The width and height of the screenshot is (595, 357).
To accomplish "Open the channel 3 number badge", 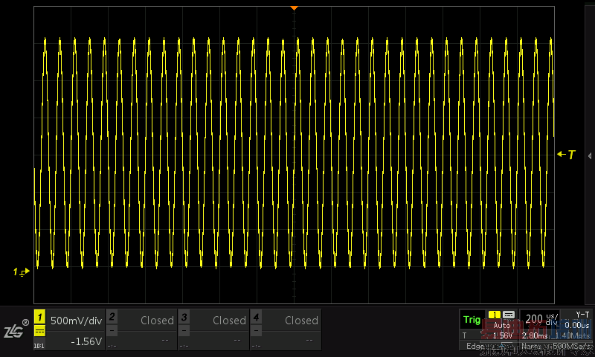I will [x=184, y=317].
